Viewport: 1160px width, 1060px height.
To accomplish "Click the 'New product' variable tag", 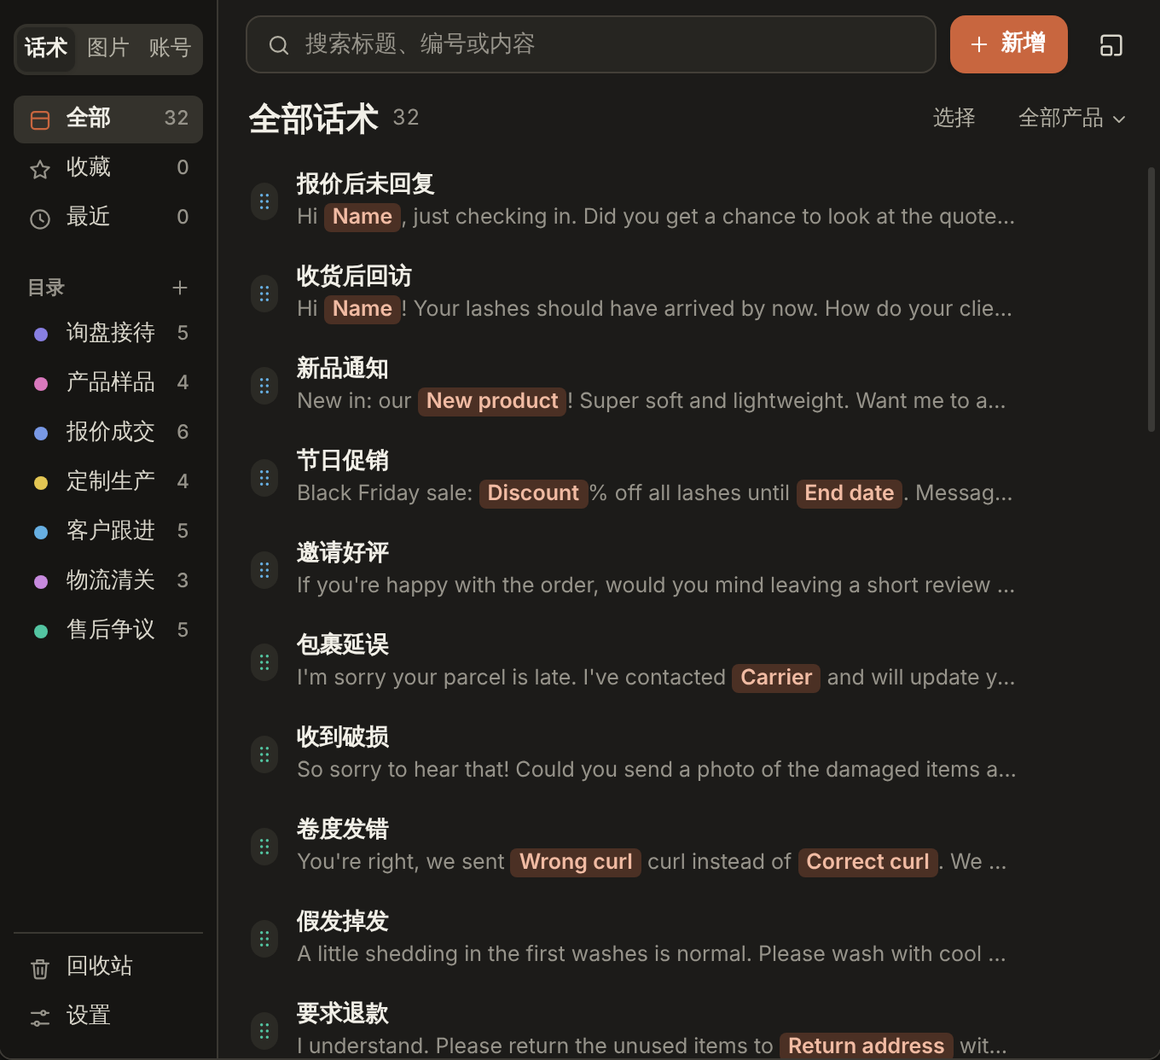I will [x=492, y=401].
